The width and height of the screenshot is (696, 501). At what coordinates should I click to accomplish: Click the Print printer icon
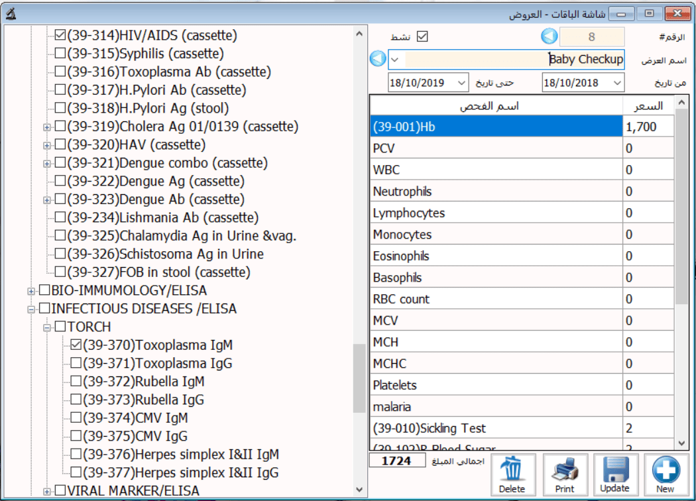(565, 469)
